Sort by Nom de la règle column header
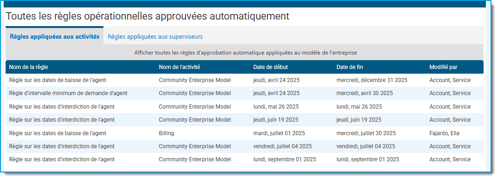The height and width of the screenshot is (179, 498). click(x=28, y=67)
